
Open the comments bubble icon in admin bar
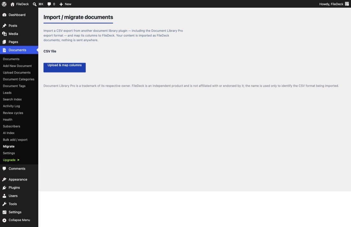49,4
